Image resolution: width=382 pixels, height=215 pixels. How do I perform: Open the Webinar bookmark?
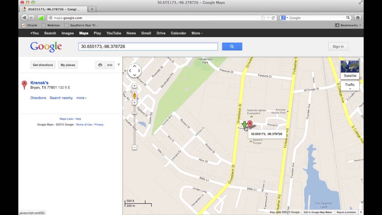(x=51, y=25)
